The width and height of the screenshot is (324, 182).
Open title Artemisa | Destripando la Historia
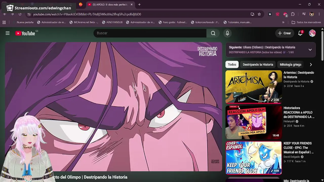click(x=299, y=75)
